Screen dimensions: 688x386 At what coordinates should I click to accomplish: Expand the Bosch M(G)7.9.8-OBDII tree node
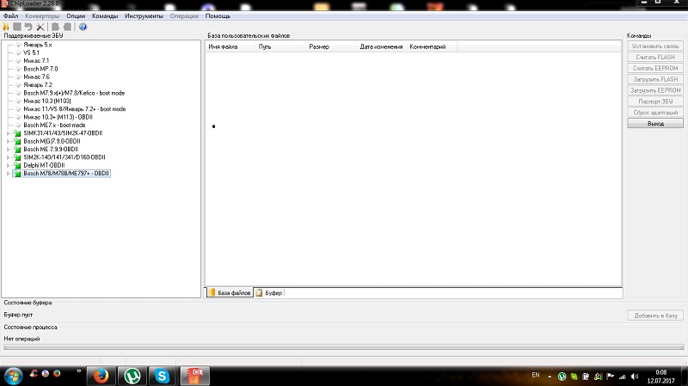coord(9,142)
